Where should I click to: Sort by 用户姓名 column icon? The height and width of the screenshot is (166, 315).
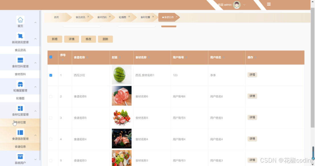(x=224, y=57)
